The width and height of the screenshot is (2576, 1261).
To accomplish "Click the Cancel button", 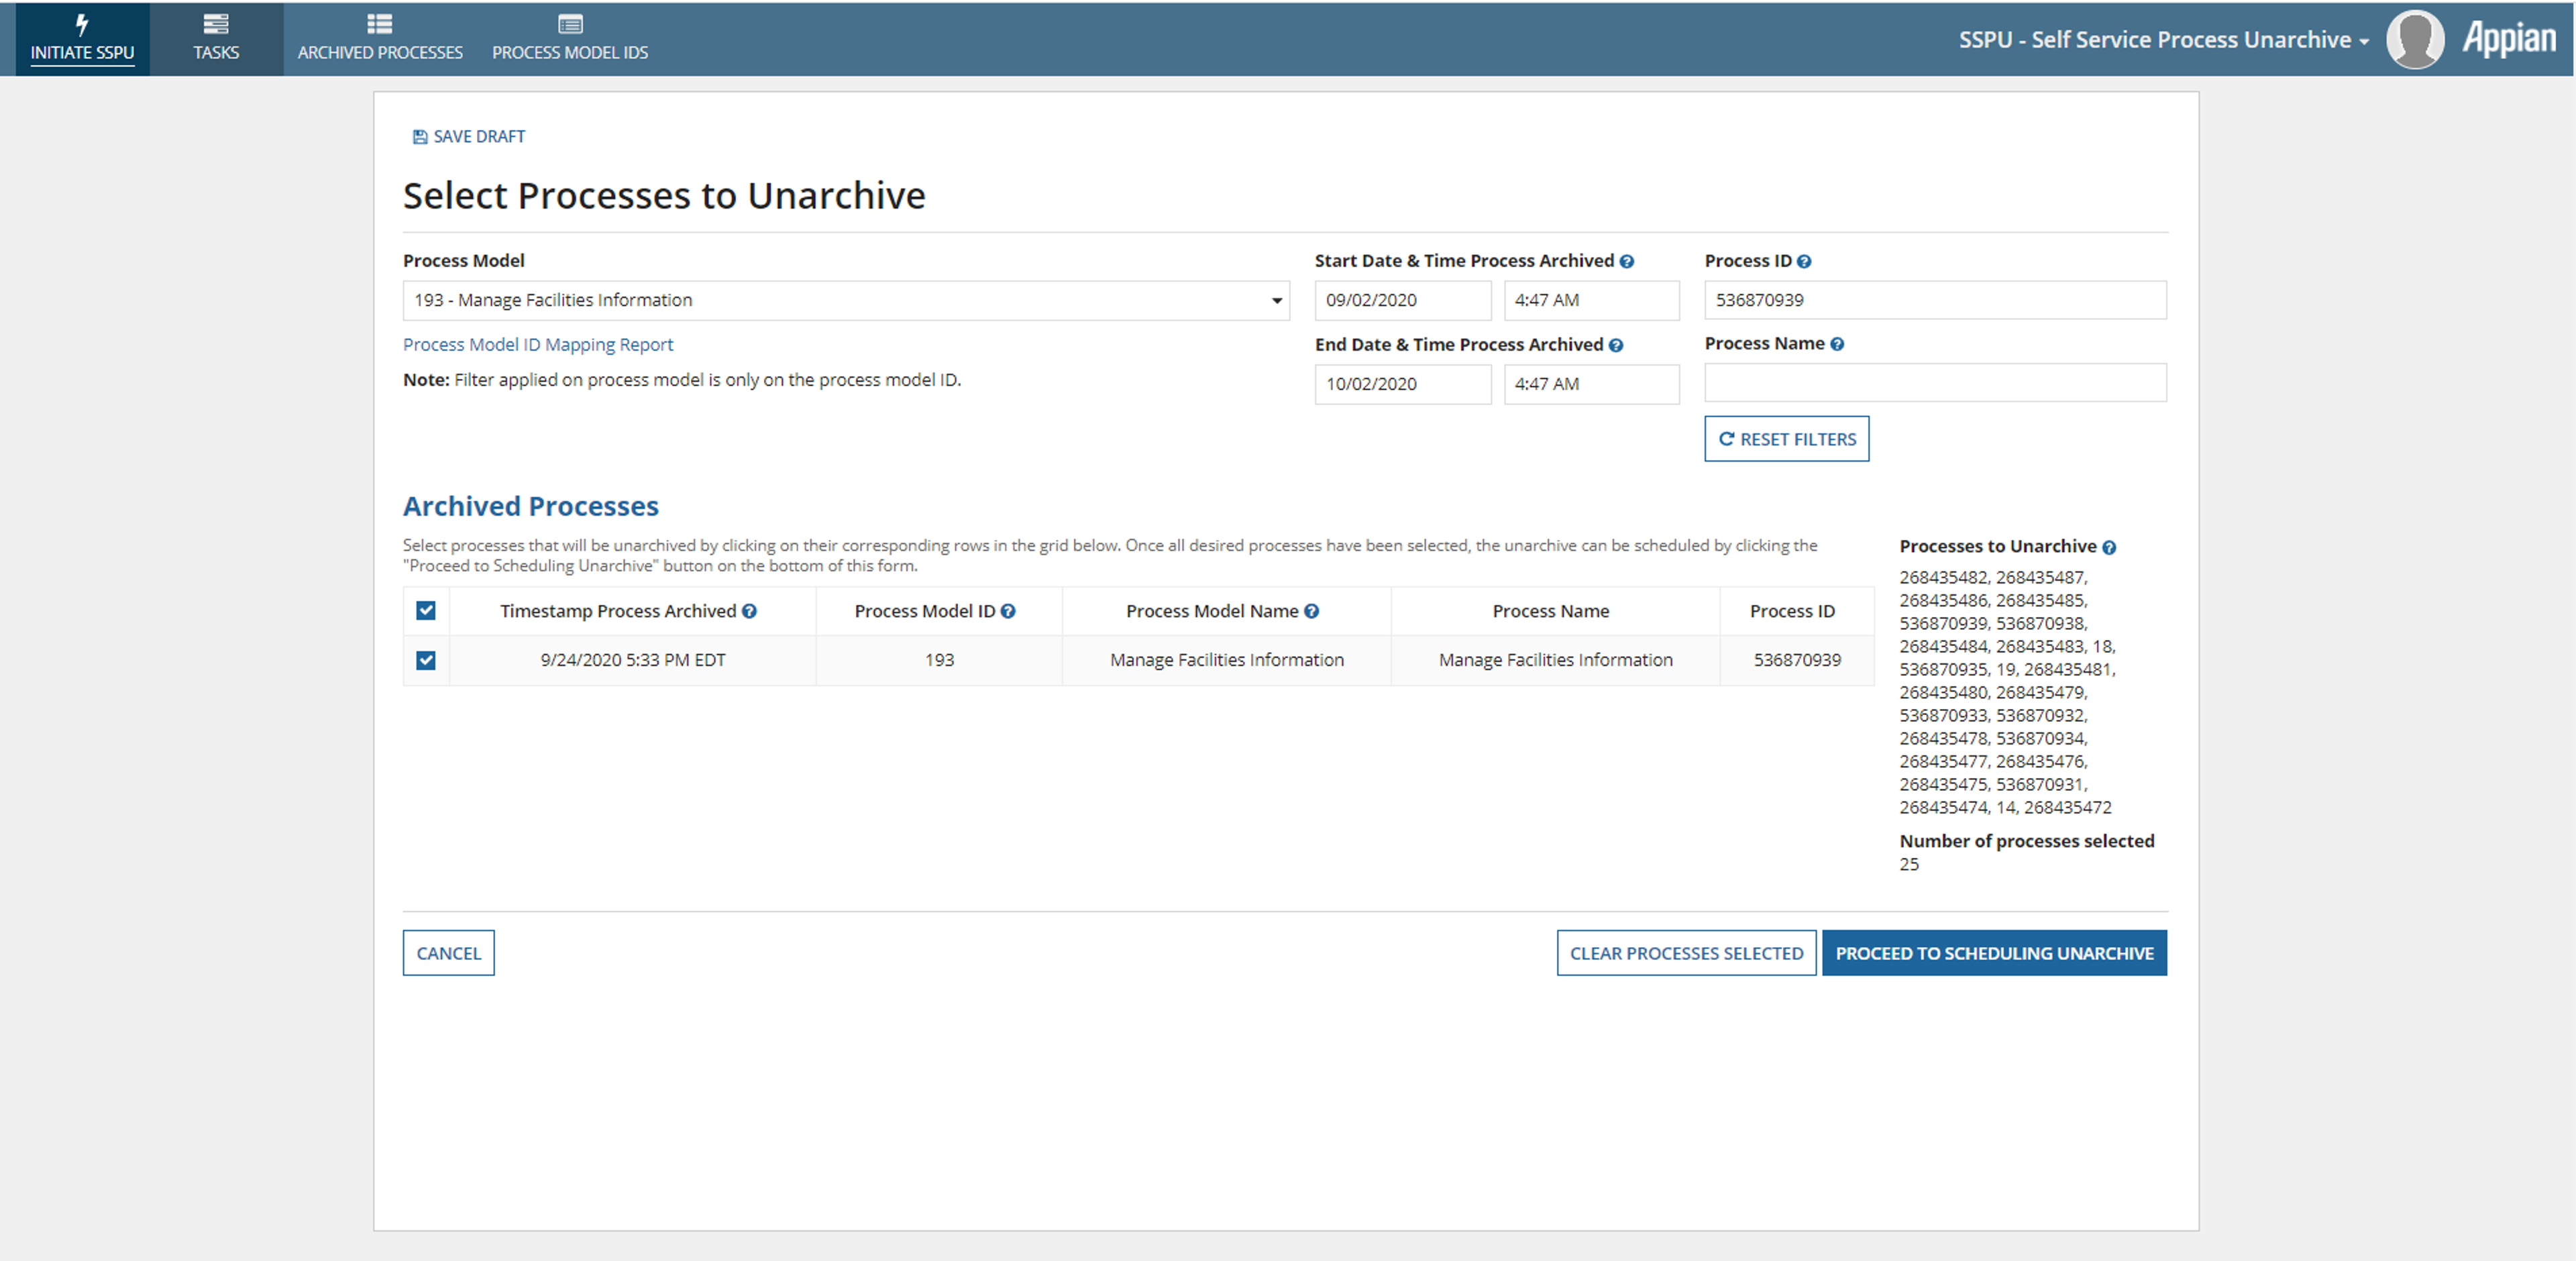I will point(448,953).
